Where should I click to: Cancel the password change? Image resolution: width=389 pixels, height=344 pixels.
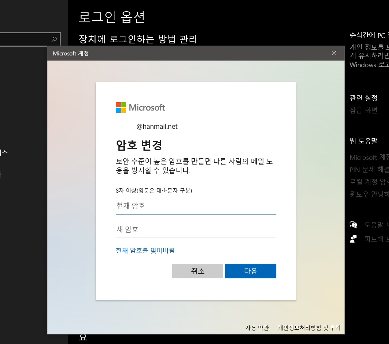[x=198, y=271]
